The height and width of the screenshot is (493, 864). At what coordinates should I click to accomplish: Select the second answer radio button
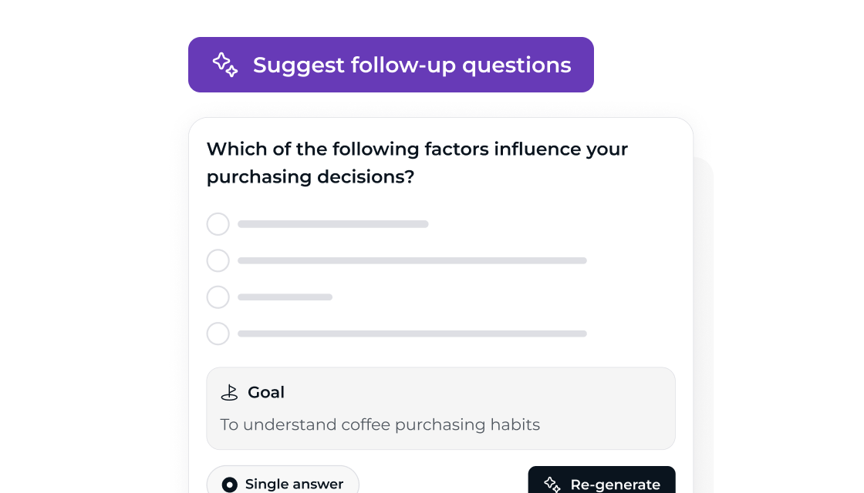[218, 260]
